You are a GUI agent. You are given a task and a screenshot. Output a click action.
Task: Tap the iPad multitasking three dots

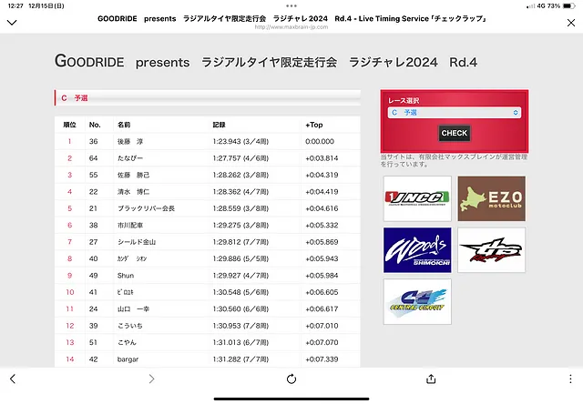point(291,5)
